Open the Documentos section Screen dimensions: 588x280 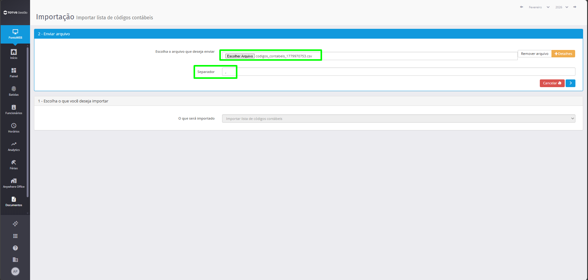(x=14, y=201)
